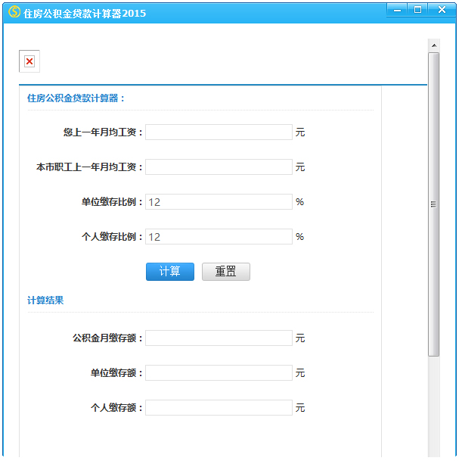This screenshot has width=459, height=464.
Task: Select the 单位缴存比例 percentage field
Action: click(x=219, y=202)
